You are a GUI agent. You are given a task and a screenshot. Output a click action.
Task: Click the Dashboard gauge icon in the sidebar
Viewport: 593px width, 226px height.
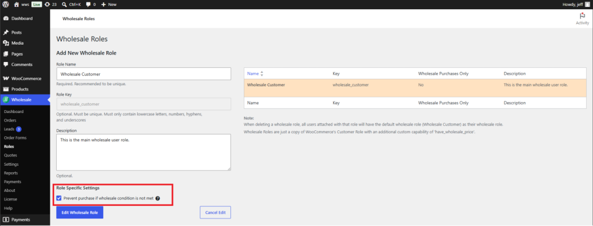coord(6,18)
